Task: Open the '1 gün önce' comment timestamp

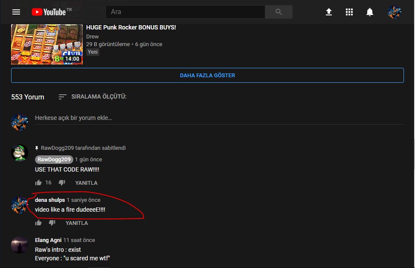Action: coord(88,160)
